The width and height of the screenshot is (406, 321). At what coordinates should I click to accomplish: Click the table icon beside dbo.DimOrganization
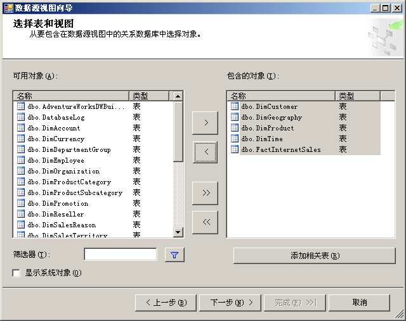coord(21,171)
